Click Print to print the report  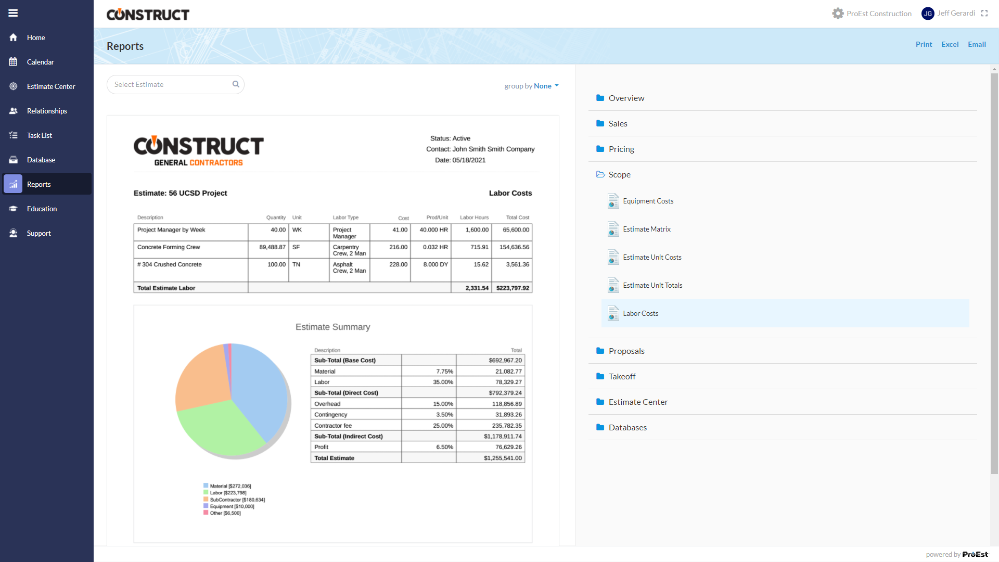(924, 44)
